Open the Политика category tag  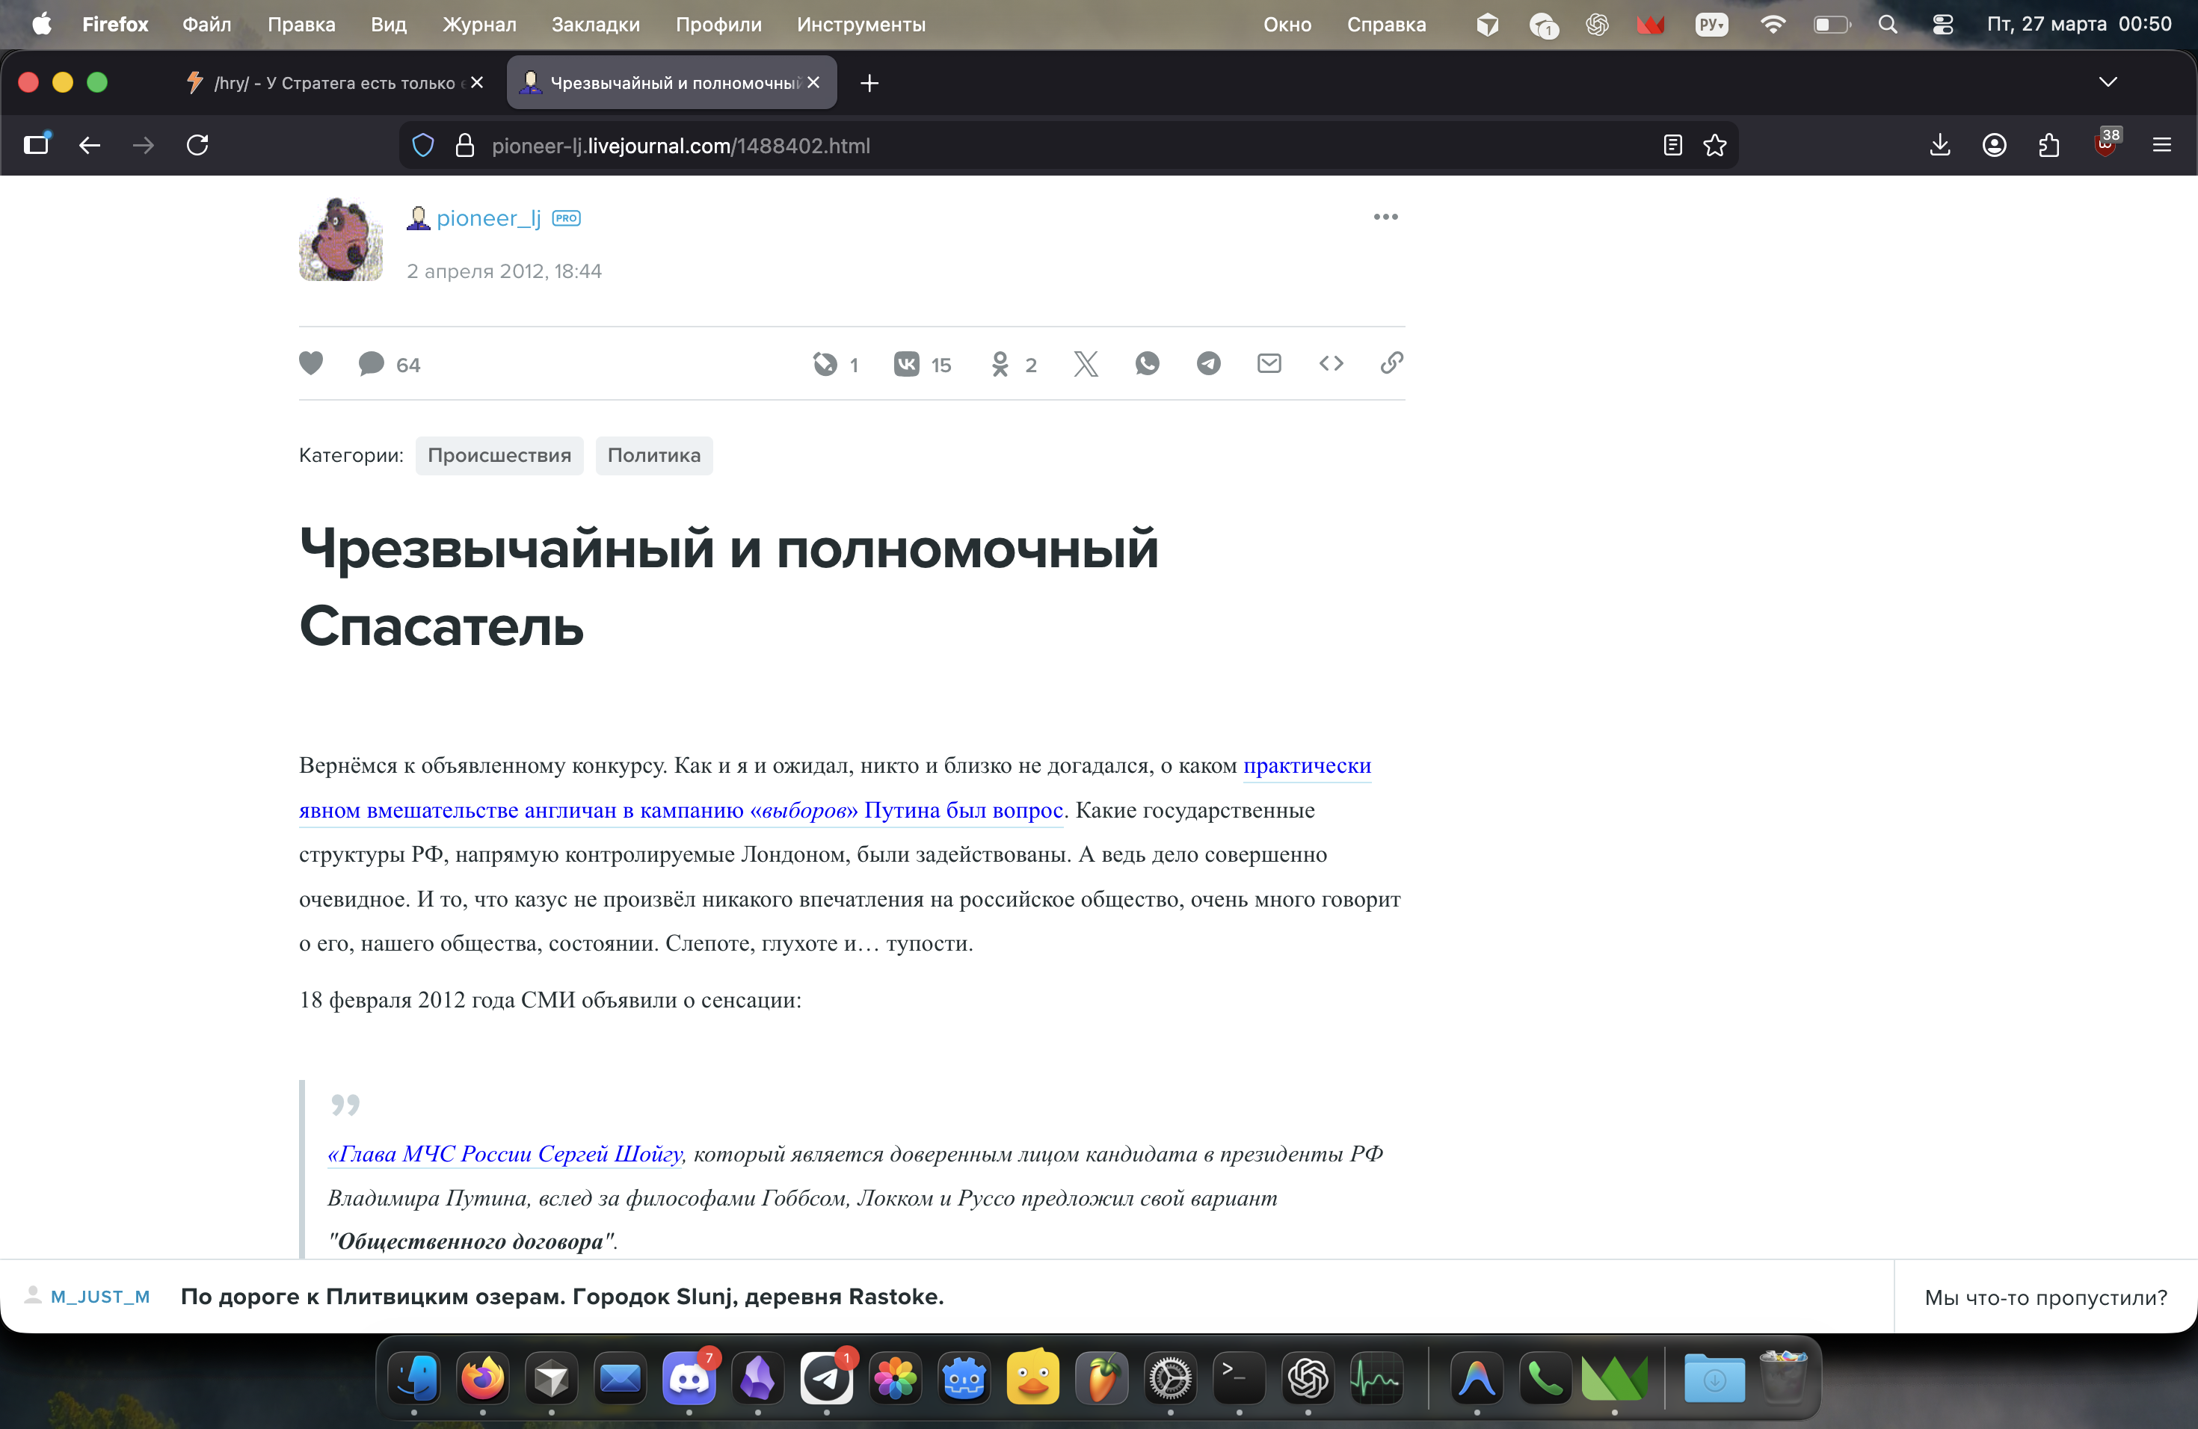[654, 455]
